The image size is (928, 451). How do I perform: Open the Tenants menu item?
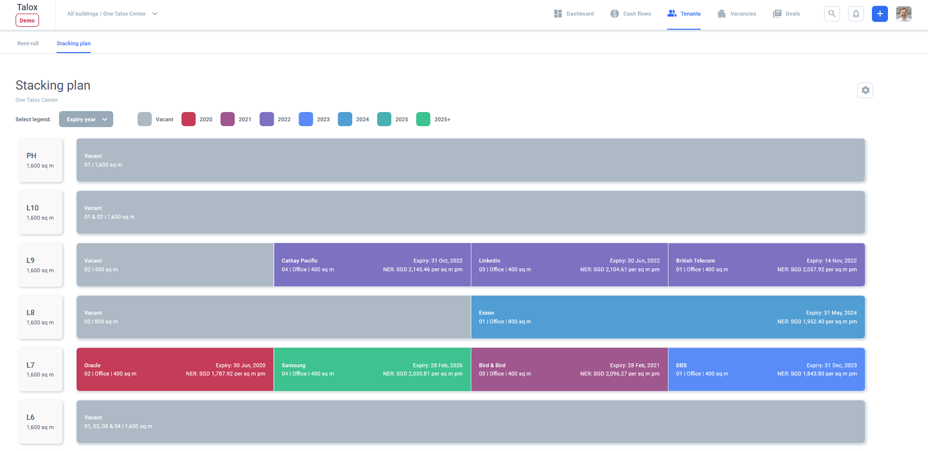tap(684, 14)
